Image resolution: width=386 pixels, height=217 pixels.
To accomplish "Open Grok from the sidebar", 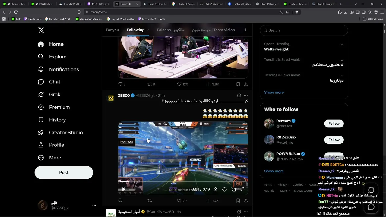I will (x=49, y=95).
